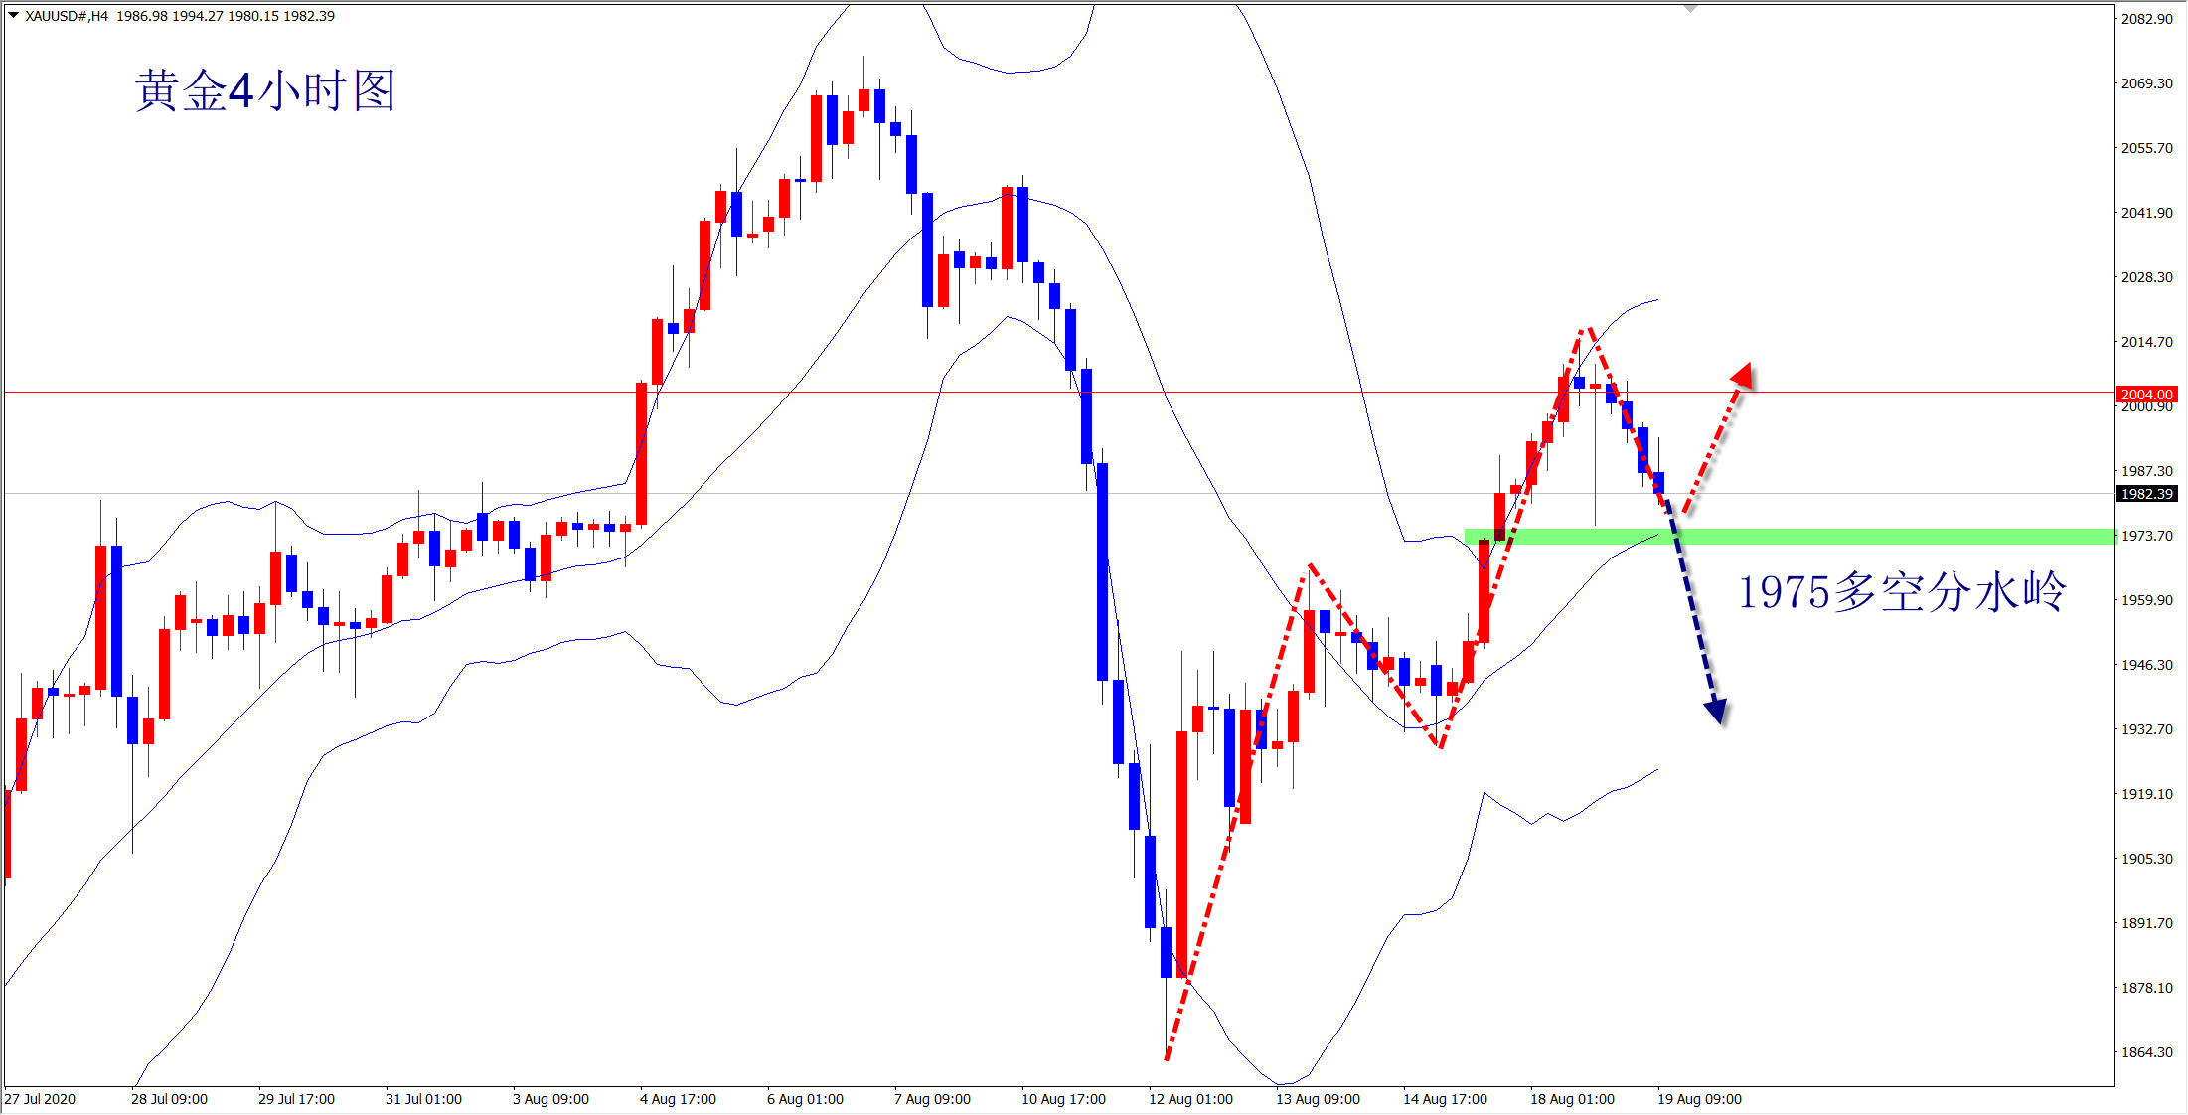Select the 1975多空分水岭 annotation text
The image size is (2188, 1115).
[1902, 592]
